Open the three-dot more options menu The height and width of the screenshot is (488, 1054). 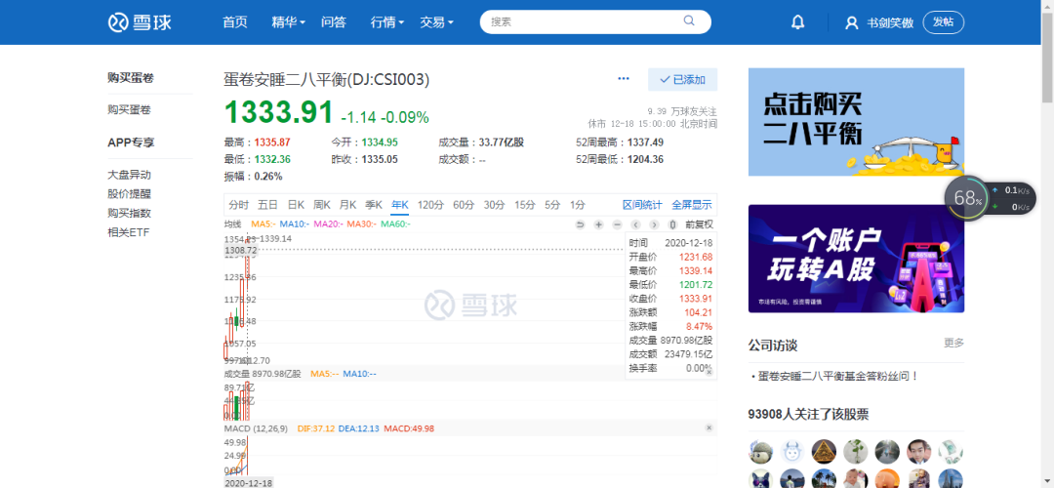(624, 79)
